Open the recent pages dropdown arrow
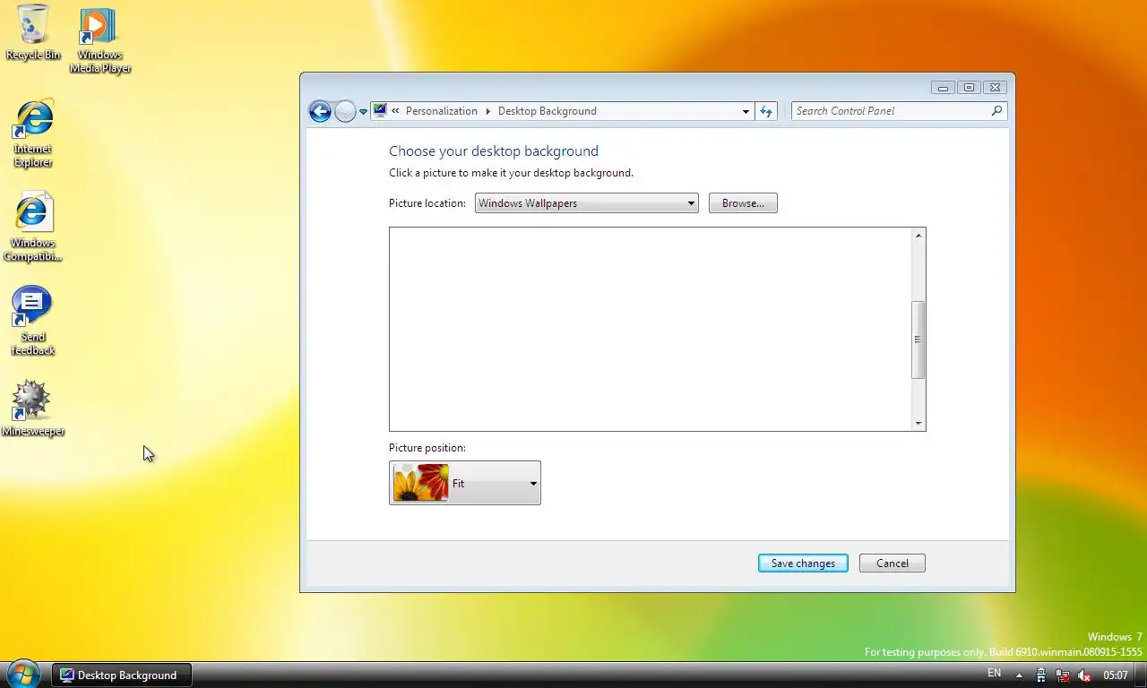 point(363,112)
